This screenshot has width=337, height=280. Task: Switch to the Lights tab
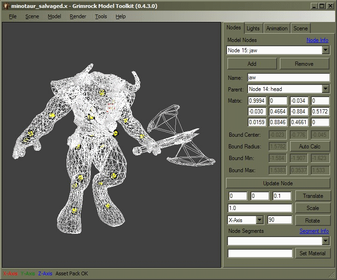coord(253,28)
